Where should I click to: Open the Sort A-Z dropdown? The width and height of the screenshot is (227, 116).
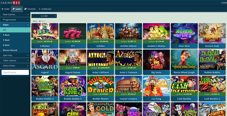pyautogui.click(x=44, y=16)
